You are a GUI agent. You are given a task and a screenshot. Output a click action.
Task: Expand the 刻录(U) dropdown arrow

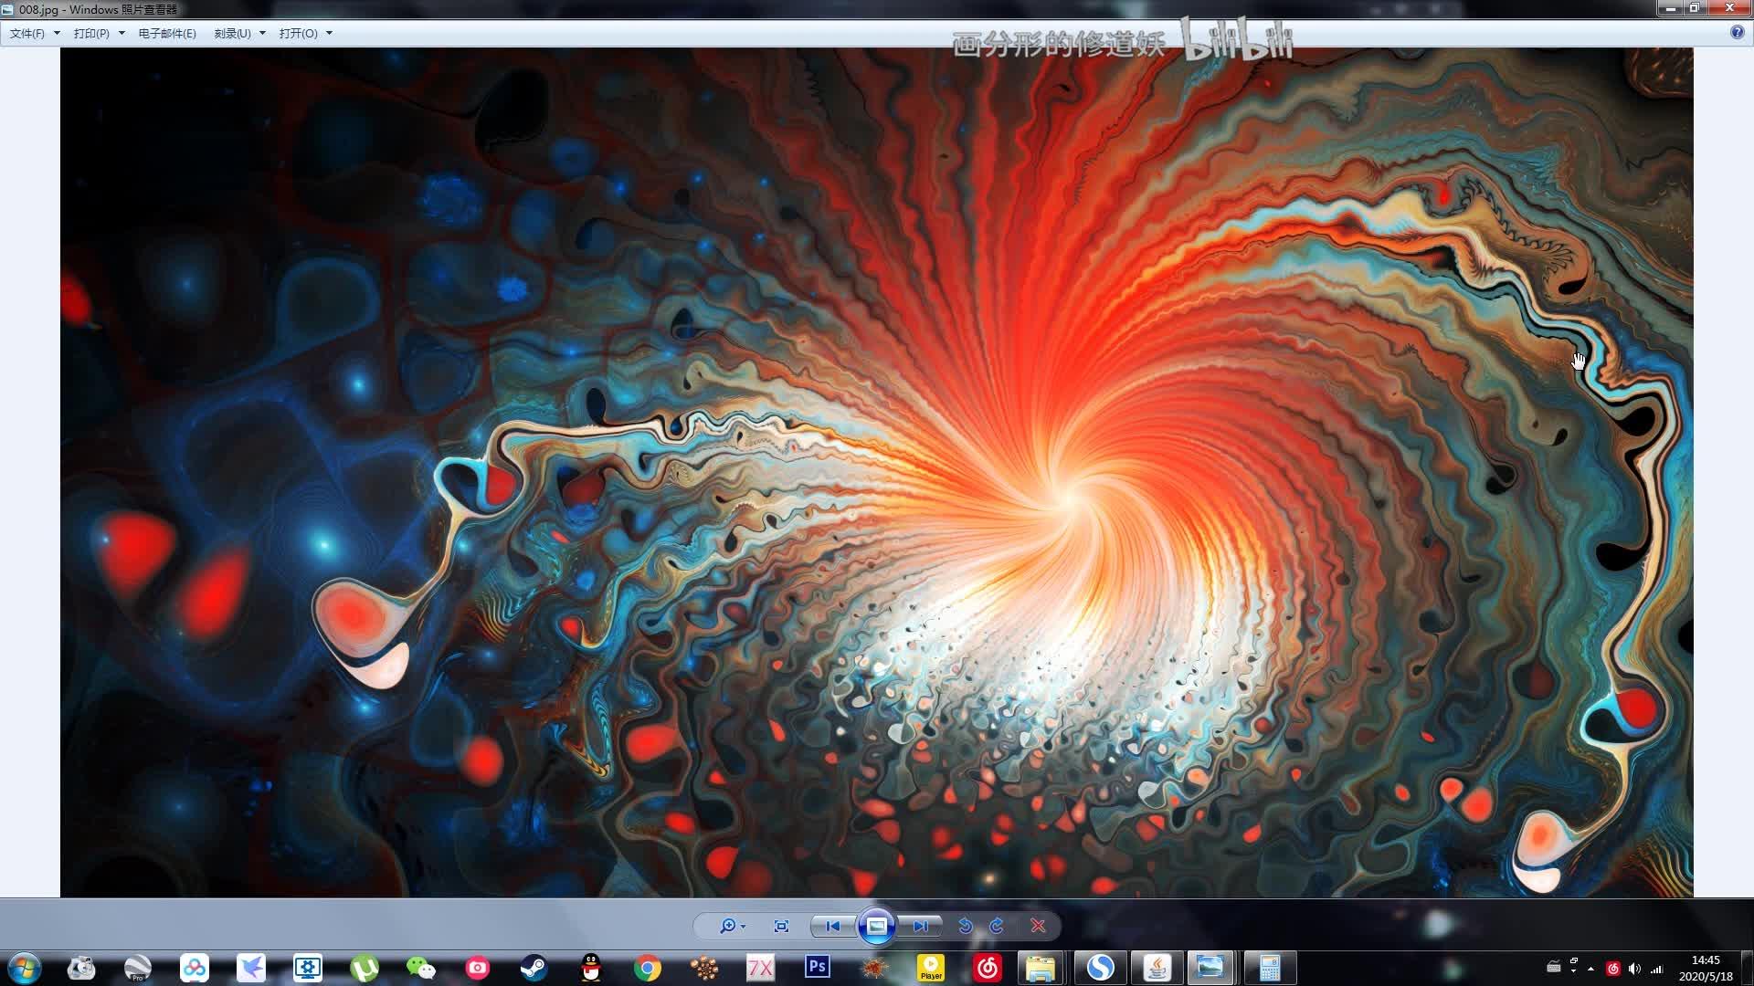[262, 33]
